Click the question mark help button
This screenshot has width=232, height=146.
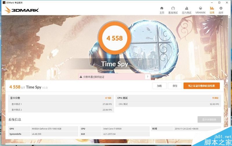(148, 77)
